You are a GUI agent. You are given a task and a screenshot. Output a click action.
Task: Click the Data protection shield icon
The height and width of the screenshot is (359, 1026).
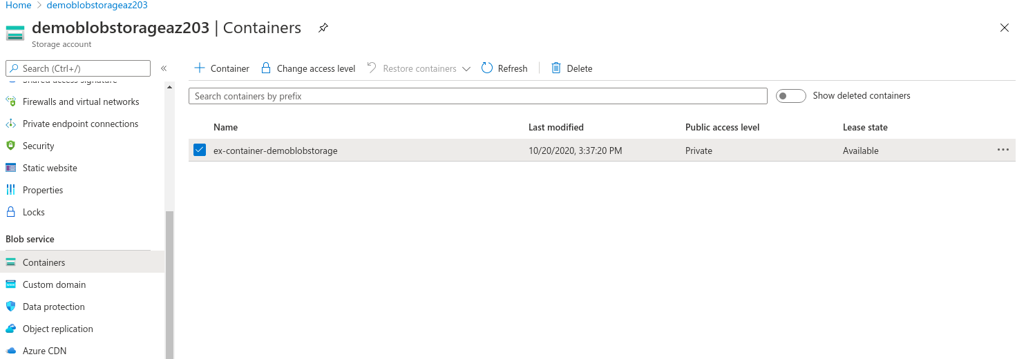10,307
